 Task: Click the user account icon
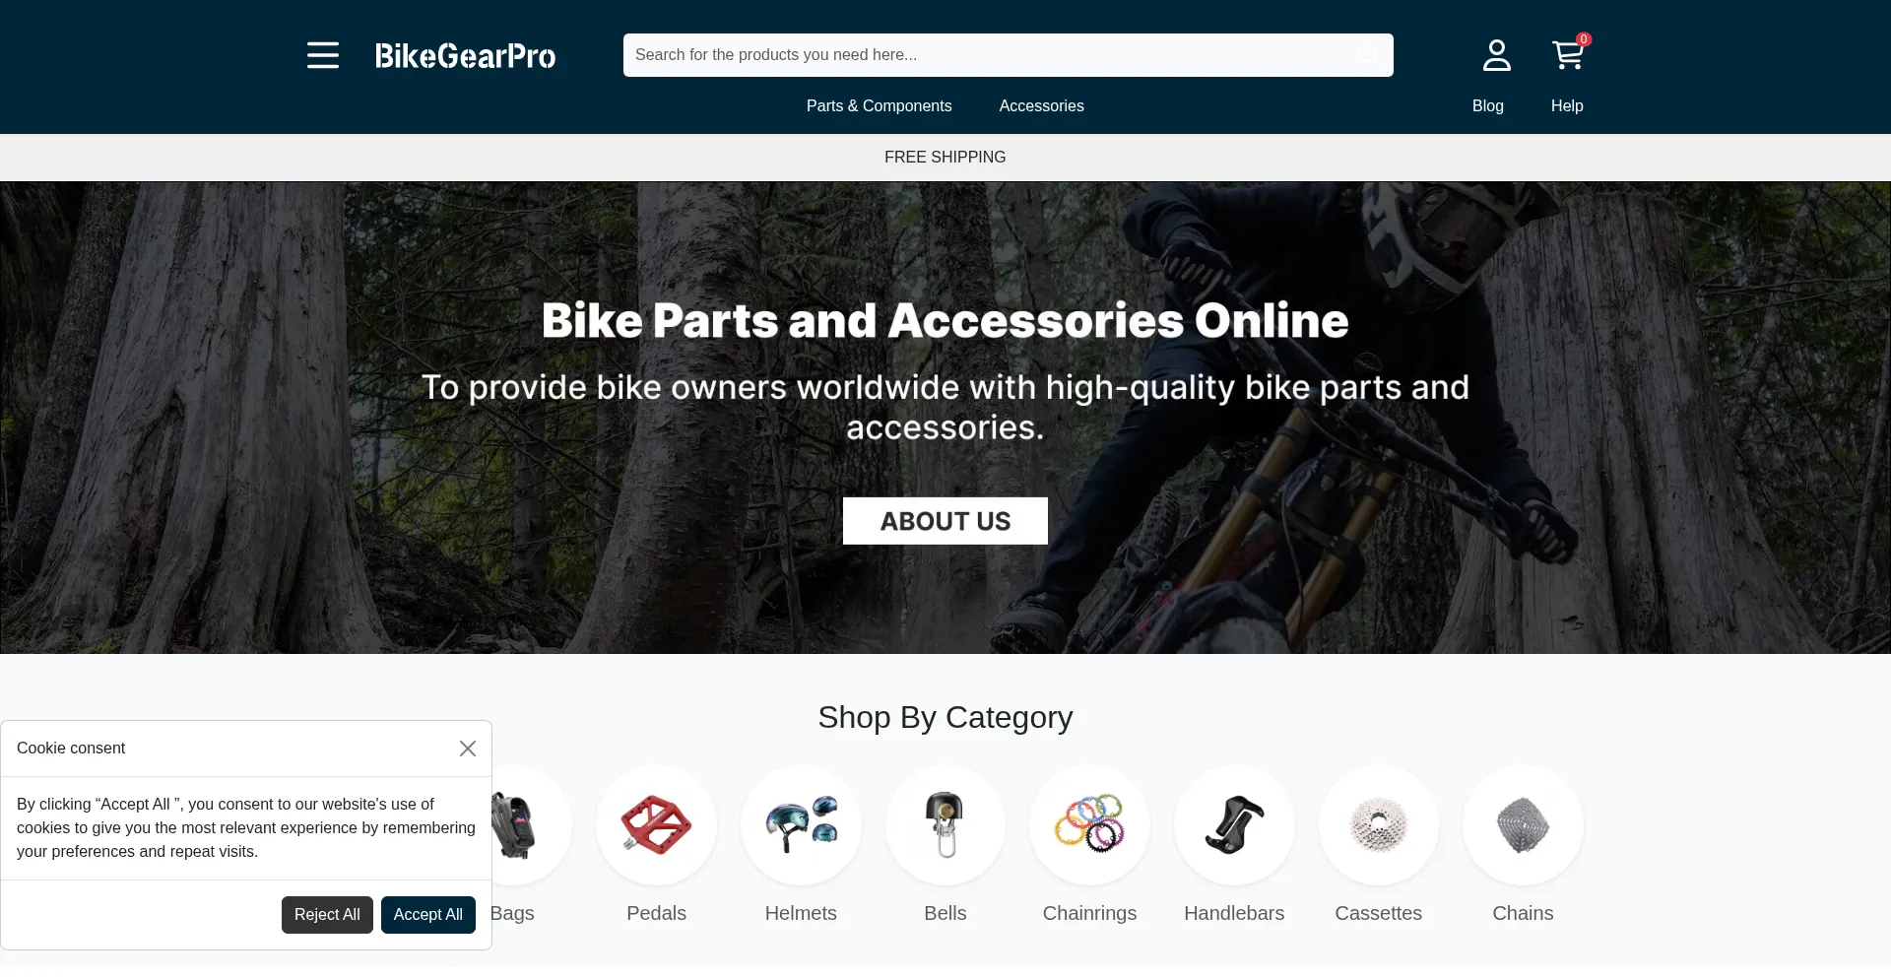click(x=1497, y=55)
